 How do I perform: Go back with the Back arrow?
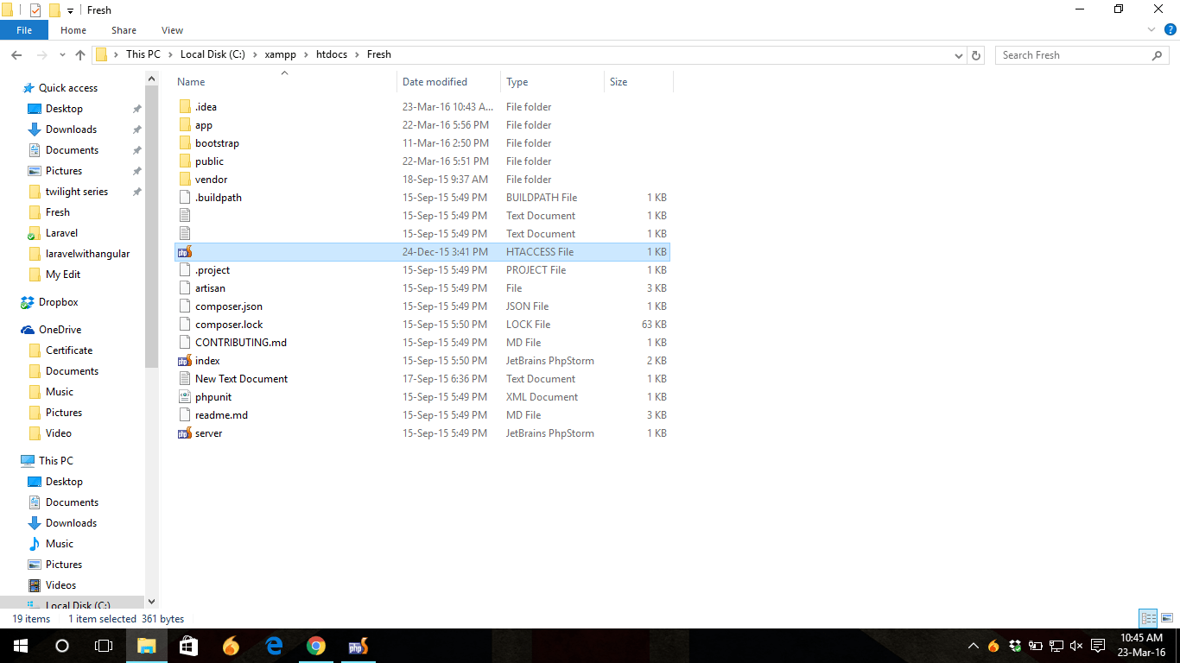16,54
